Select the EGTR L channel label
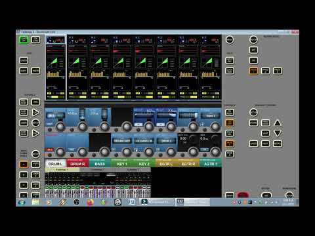The height and width of the screenshot is (236, 315). pyautogui.click(x=166, y=163)
